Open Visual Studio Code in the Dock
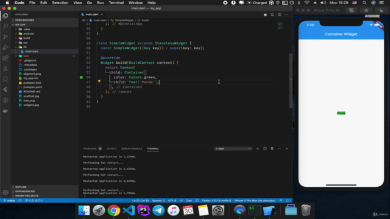 click(129, 210)
